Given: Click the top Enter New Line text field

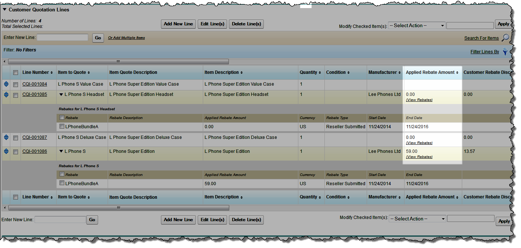Looking at the screenshot, I should 62,37.
